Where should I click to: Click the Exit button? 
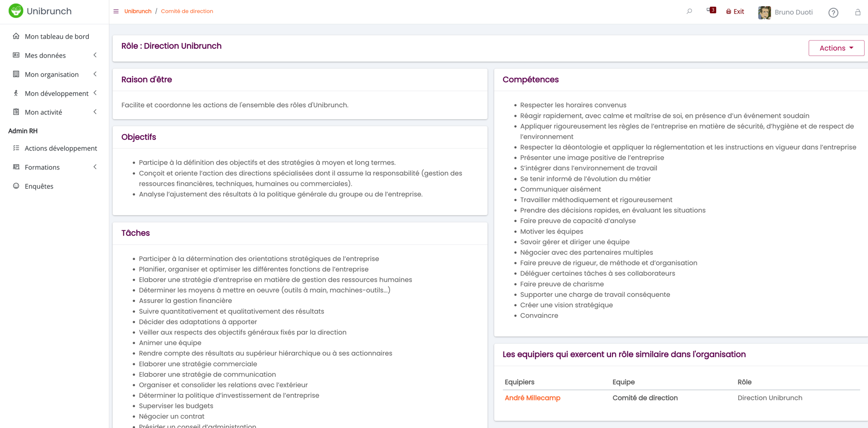pos(735,12)
